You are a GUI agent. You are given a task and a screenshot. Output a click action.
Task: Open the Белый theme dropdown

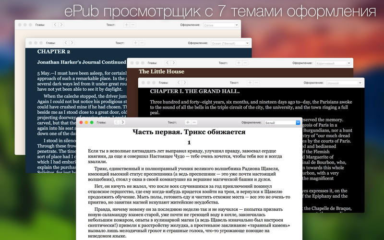(x=282, y=122)
